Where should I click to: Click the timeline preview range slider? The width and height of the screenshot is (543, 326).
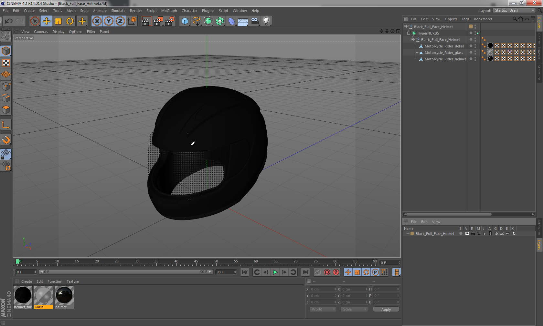pos(126,272)
